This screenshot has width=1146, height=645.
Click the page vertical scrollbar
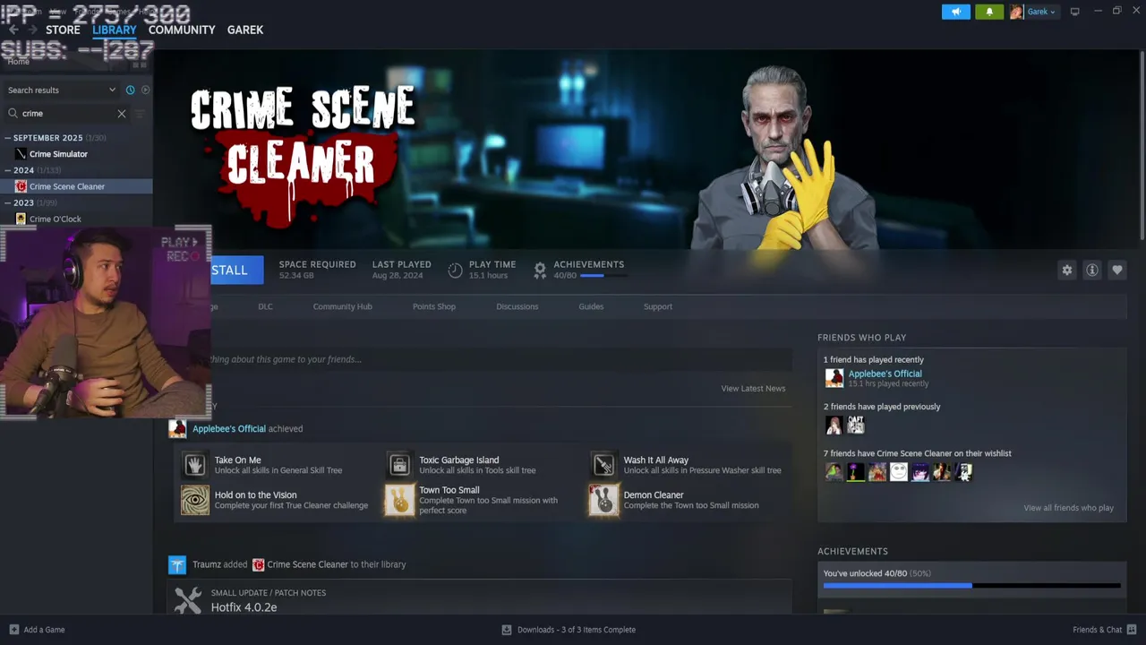tap(1142, 143)
